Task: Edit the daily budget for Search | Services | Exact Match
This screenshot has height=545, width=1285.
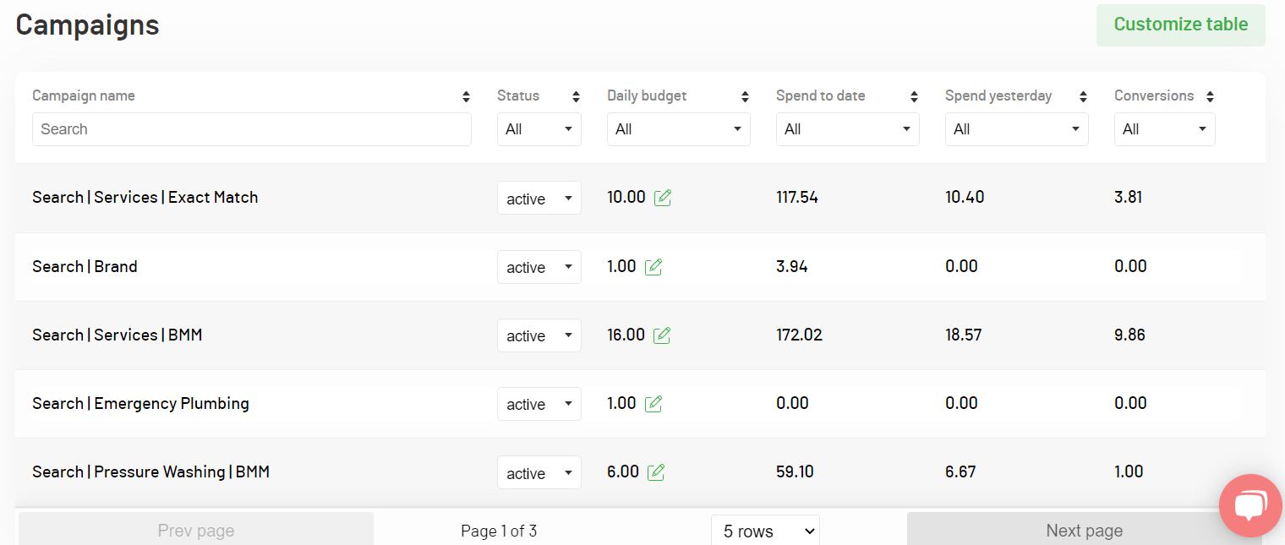Action: tap(663, 197)
